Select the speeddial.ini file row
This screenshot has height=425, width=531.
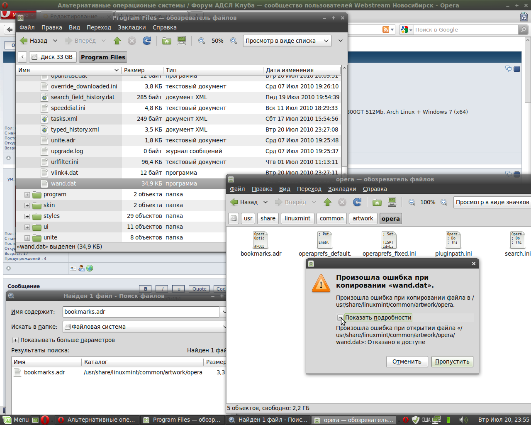click(x=178, y=108)
